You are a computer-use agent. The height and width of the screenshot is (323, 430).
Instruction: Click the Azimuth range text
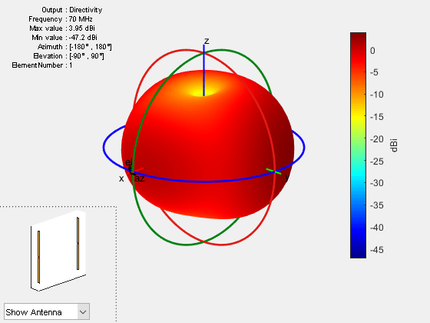(74, 47)
